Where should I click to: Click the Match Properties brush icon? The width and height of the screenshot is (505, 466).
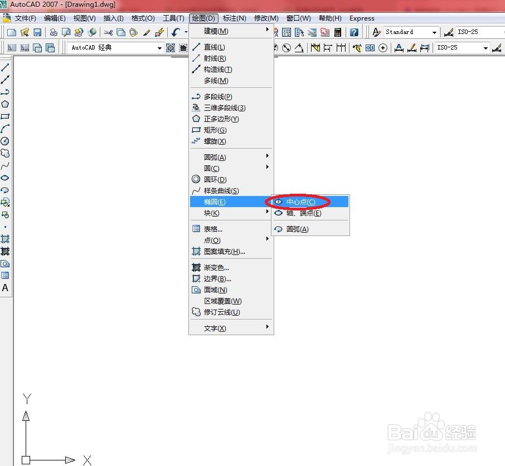point(147,32)
